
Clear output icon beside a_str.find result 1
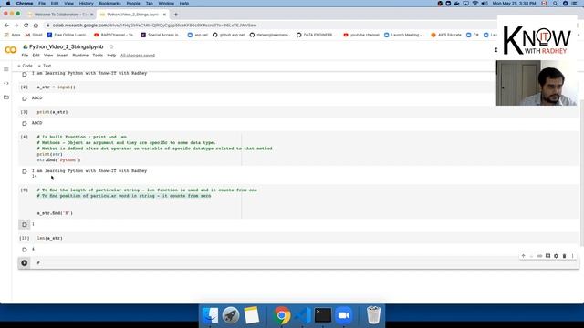(25, 224)
